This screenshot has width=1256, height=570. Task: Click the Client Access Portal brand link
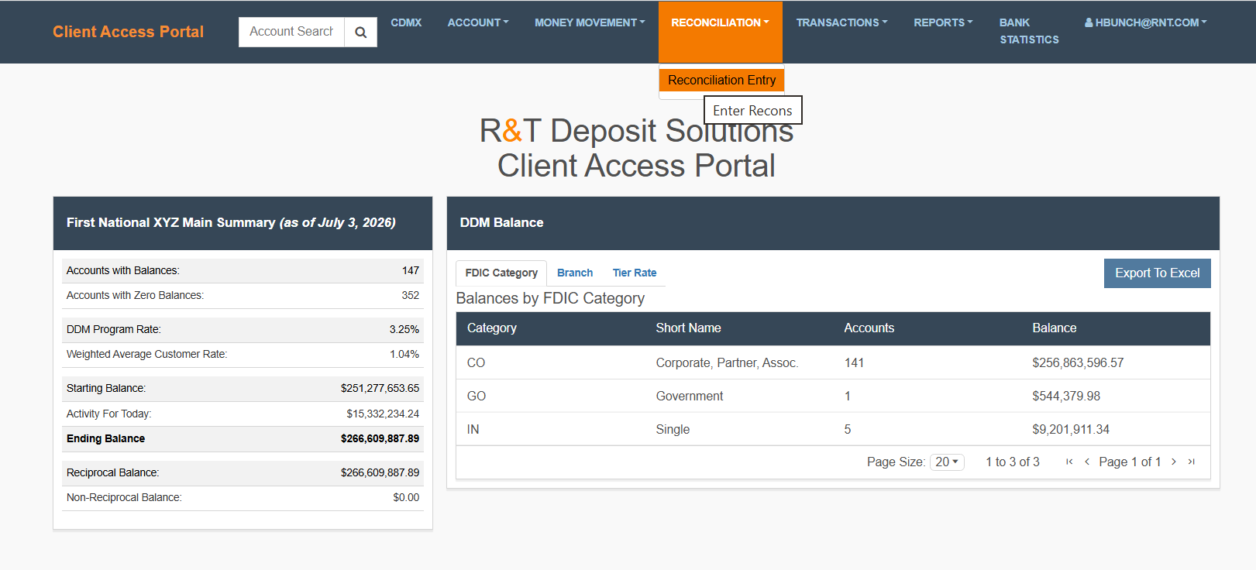point(128,32)
